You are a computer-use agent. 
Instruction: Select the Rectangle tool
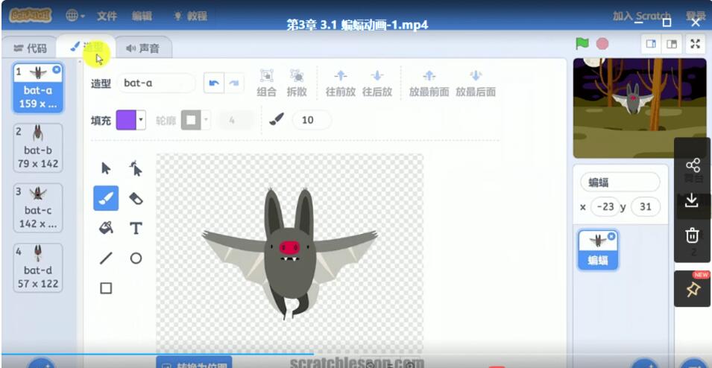coord(106,288)
